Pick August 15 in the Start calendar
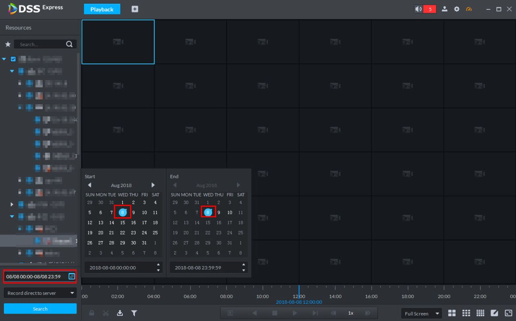516x321 pixels. pos(123,222)
